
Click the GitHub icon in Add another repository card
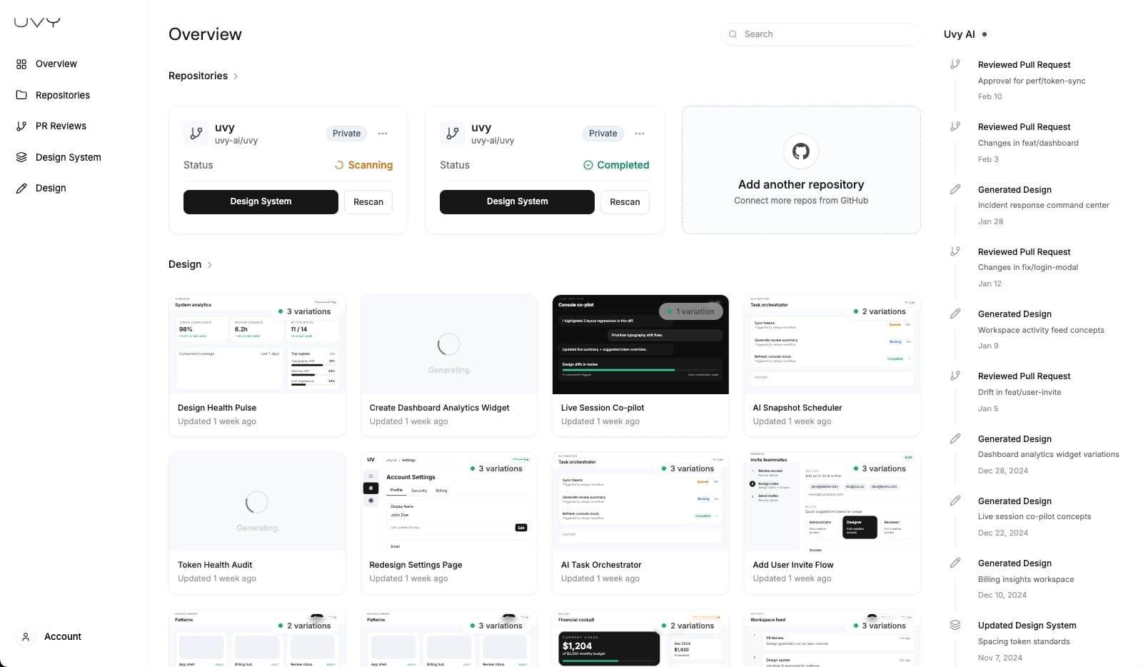800,151
